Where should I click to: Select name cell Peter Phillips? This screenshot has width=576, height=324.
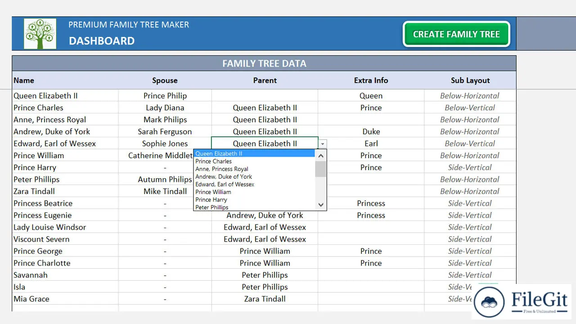(x=65, y=179)
